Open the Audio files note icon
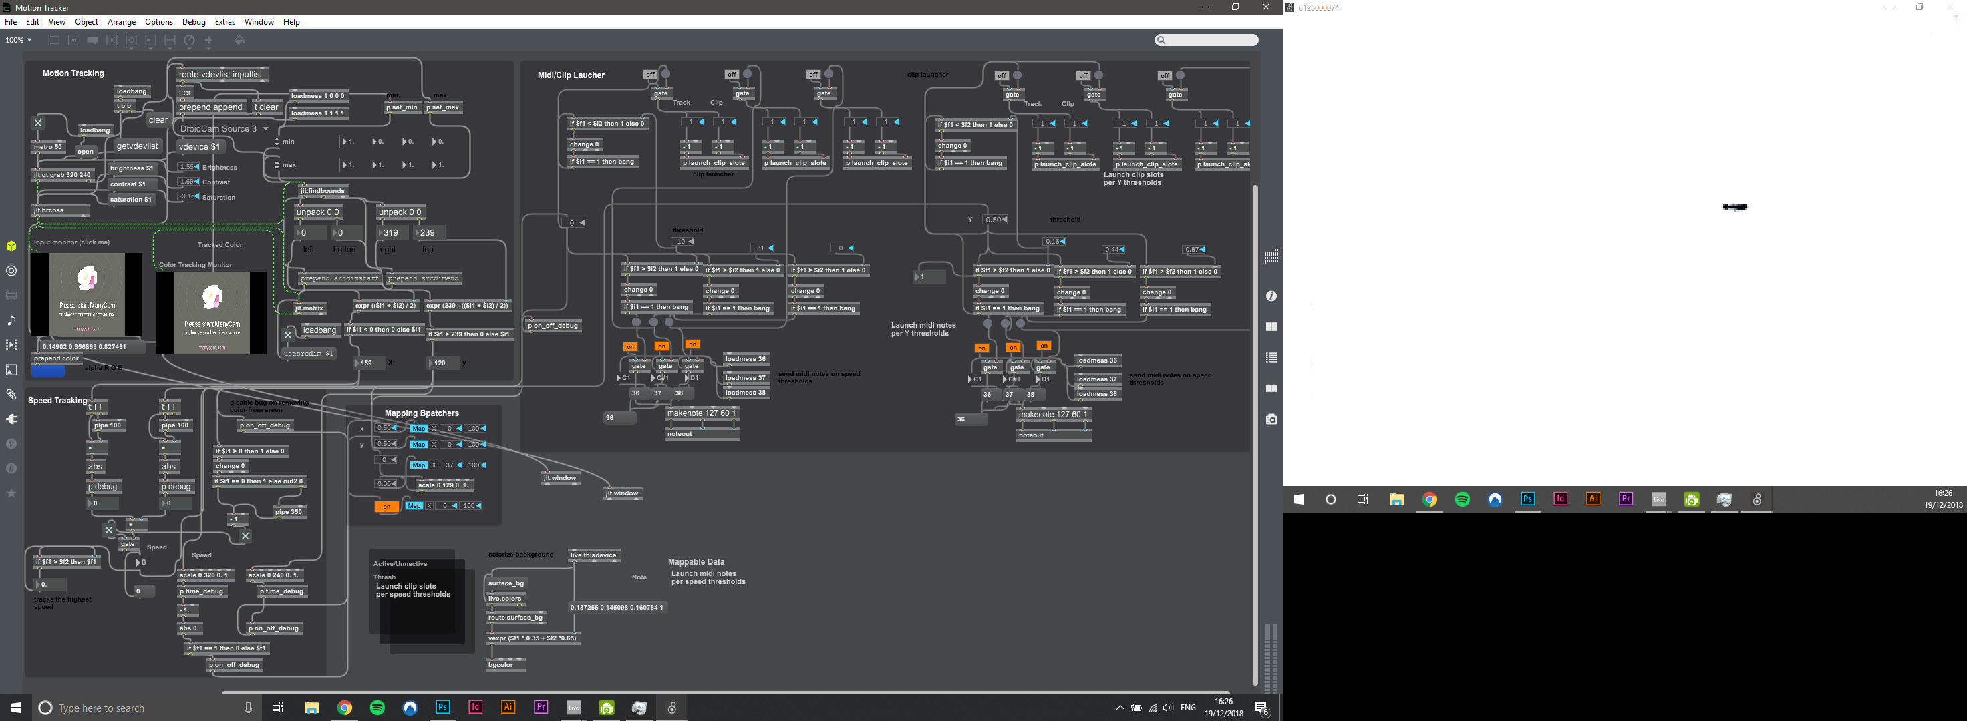The image size is (1967, 721). (x=11, y=320)
